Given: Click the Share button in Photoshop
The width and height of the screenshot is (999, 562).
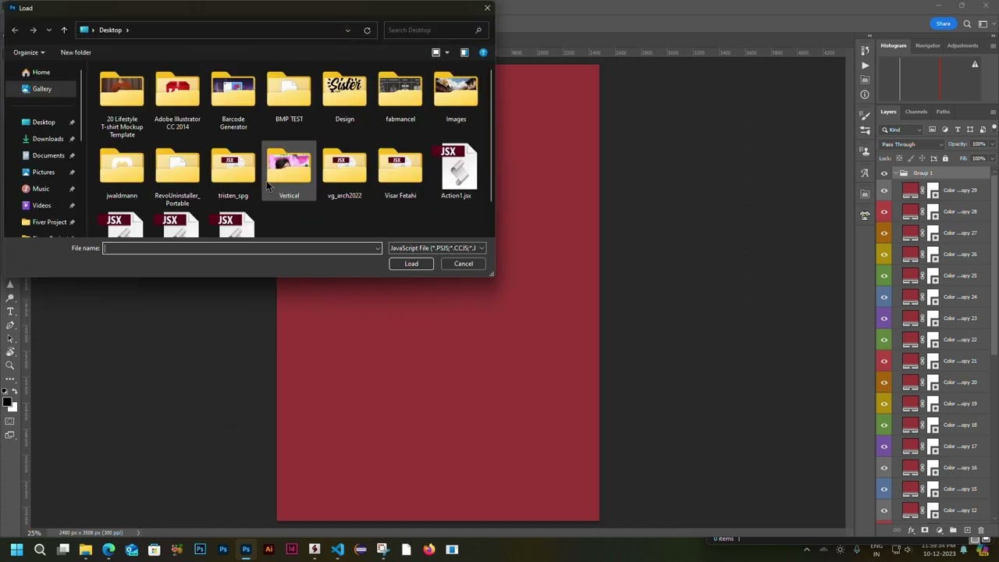Looking at the screenshot, I should click(x=943, y=23).
